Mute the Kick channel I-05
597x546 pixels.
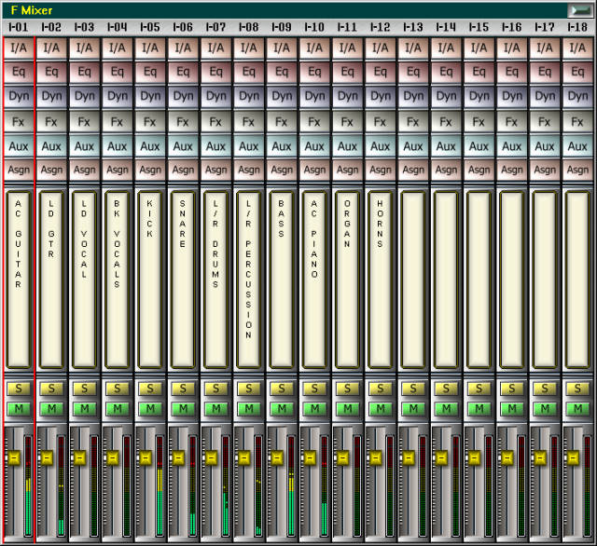tap(149, 408)
